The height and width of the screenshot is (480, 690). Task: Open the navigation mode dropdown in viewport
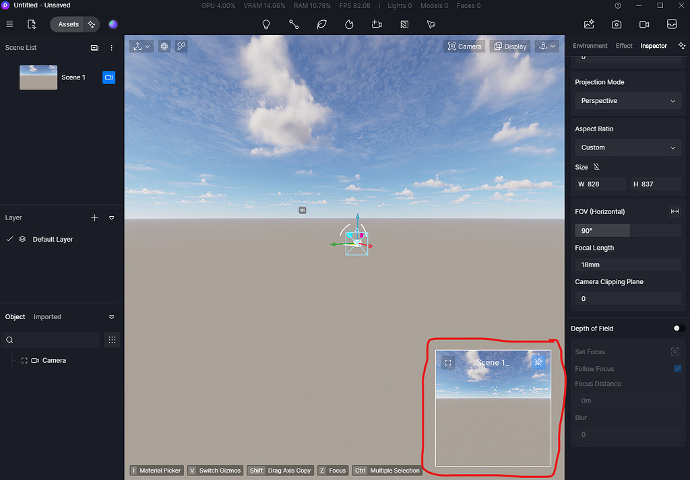(x=547, y=46)
